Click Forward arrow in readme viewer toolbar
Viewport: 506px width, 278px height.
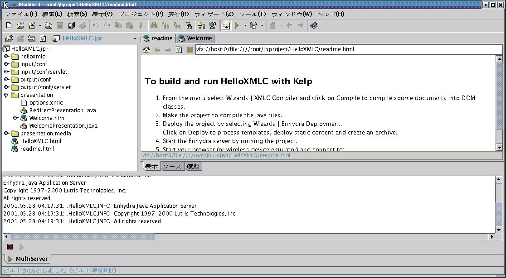coord(168,50)
